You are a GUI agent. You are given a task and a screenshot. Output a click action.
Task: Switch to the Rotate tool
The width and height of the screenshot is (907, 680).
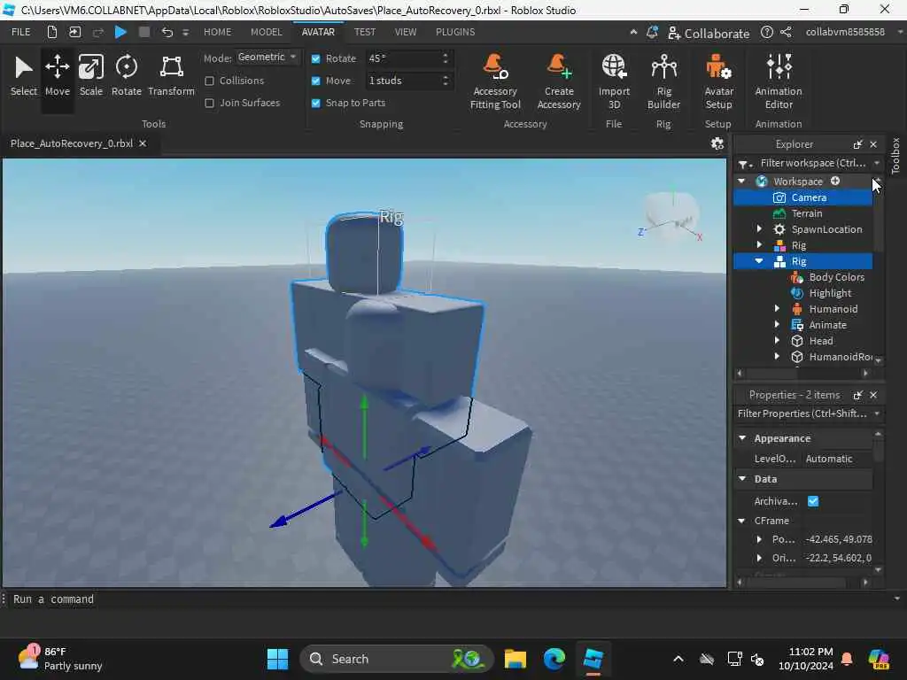click(126, 76)
